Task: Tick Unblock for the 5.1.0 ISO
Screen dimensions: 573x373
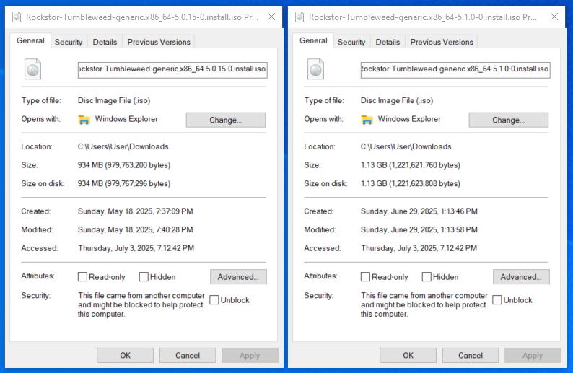Action: pos(497,300)
